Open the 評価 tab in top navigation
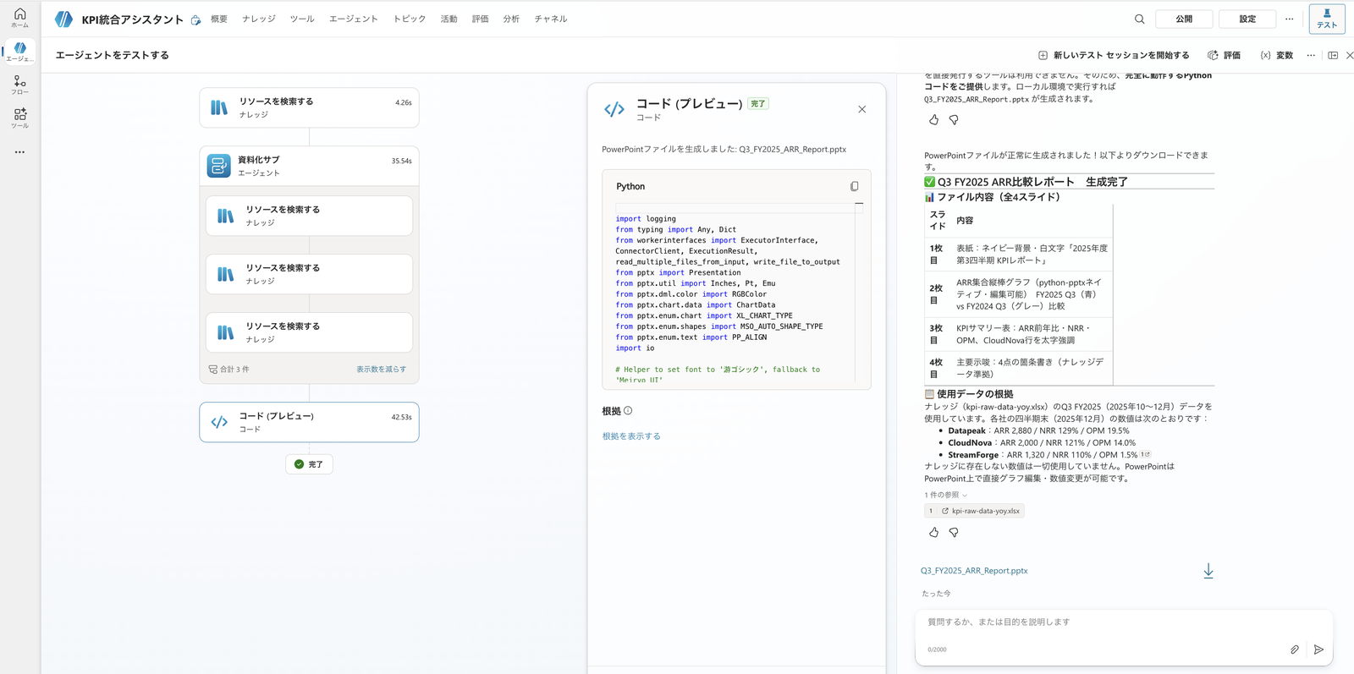 (480, 19)
